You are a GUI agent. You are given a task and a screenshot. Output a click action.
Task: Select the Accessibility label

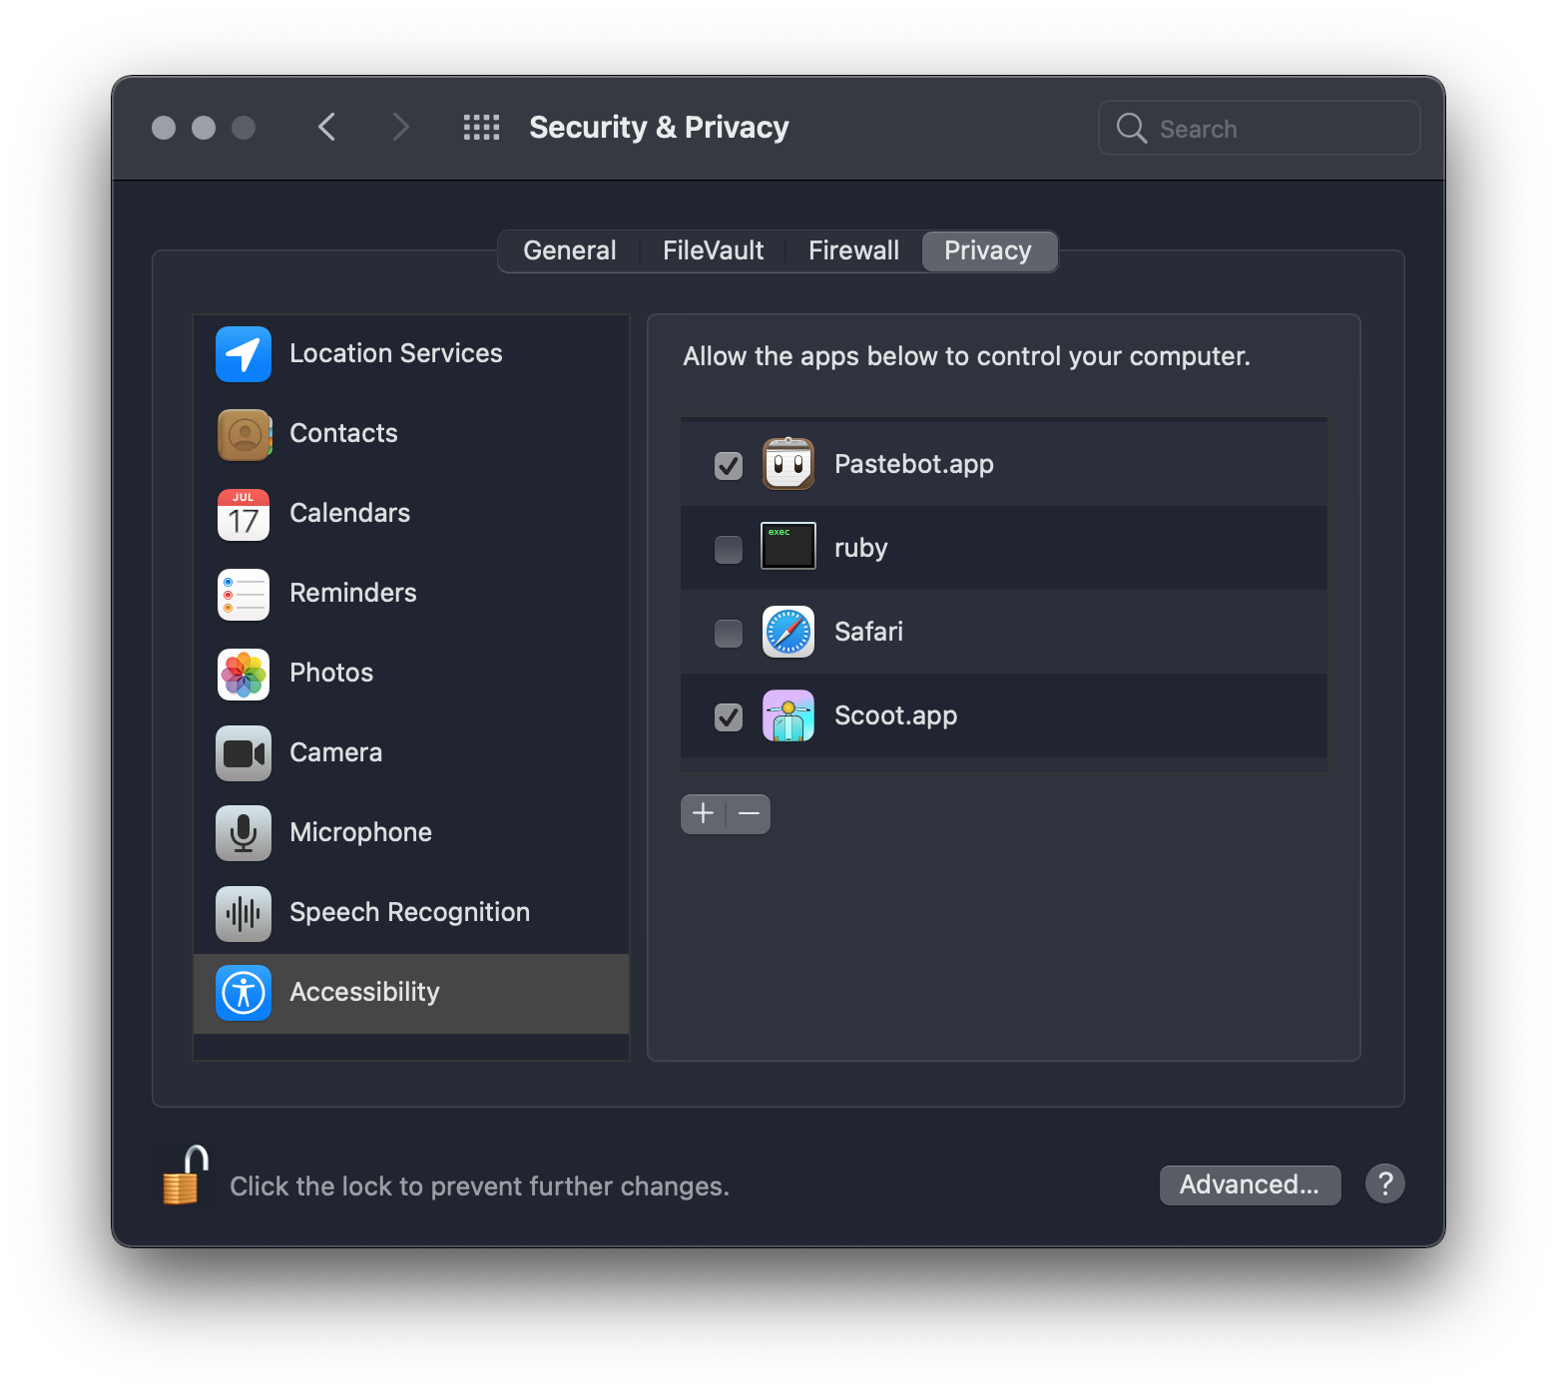(x=364, y=992)
